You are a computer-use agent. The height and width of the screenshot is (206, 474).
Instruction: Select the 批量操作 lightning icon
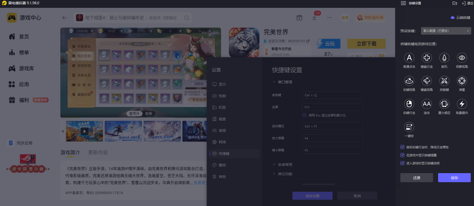(462, 104)
